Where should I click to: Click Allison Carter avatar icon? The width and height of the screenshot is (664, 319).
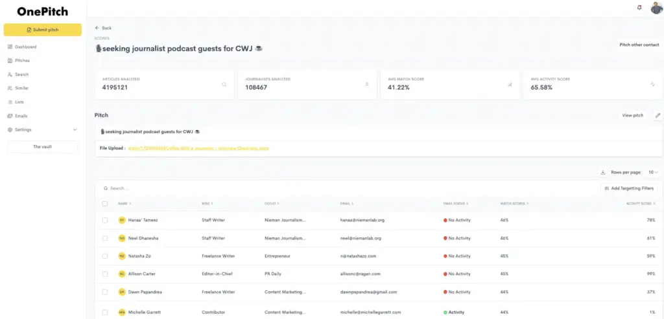(122, 274)
